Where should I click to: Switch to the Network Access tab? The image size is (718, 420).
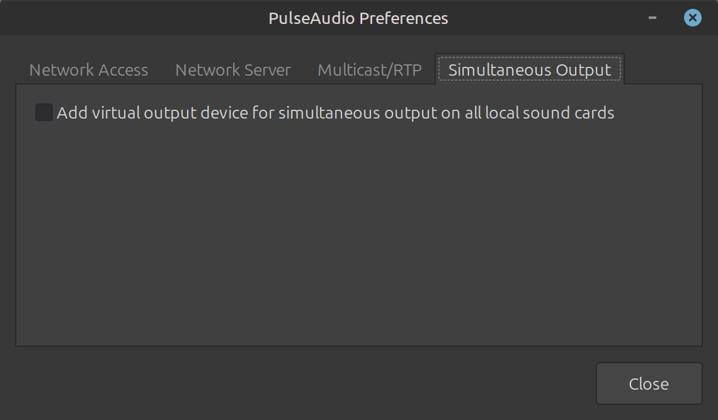[x=89, y=70]
